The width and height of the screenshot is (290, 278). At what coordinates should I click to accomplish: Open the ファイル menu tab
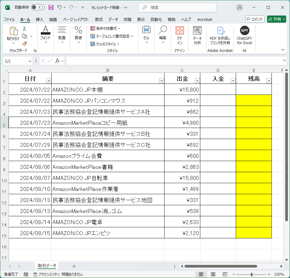point(9,19)
